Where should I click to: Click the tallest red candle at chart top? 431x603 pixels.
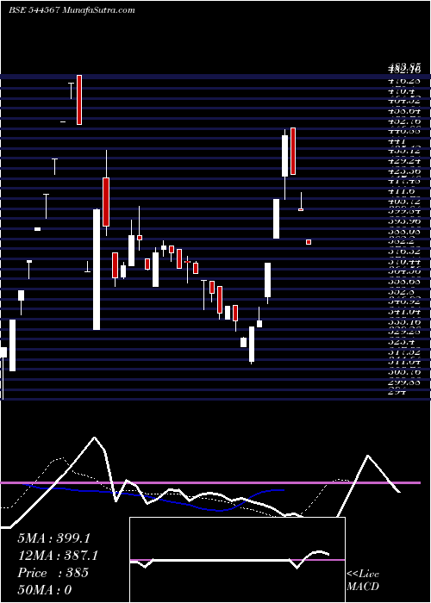point(79,100)
